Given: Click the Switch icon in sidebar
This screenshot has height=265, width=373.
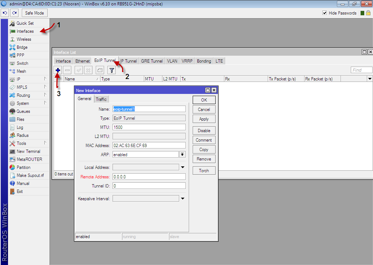Looking at the screenshot, I should (12, 63).
